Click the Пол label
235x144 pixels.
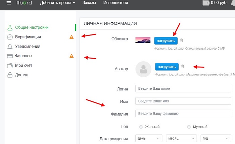tap(124, 127)
